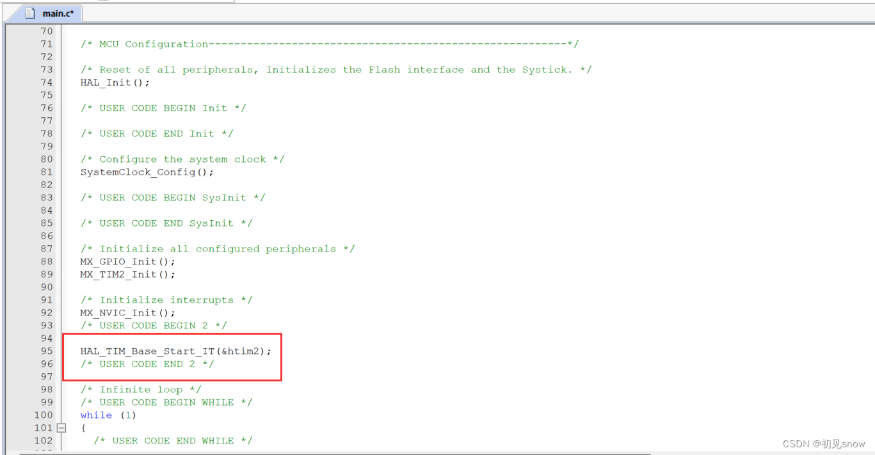Click the MX_NVIC_Init(); line
This screenshot has height=455, width=875.
pyautogui.click(x=127, y=313)
